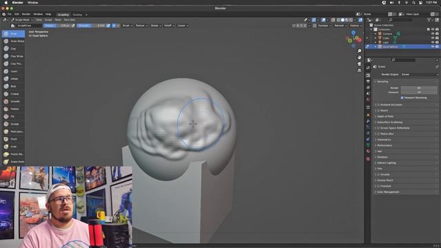Viewport: 441px width, 248px height.
Task: Open the Texture dropdown in header
Action: pyautogui.click(x=141, y=25)
